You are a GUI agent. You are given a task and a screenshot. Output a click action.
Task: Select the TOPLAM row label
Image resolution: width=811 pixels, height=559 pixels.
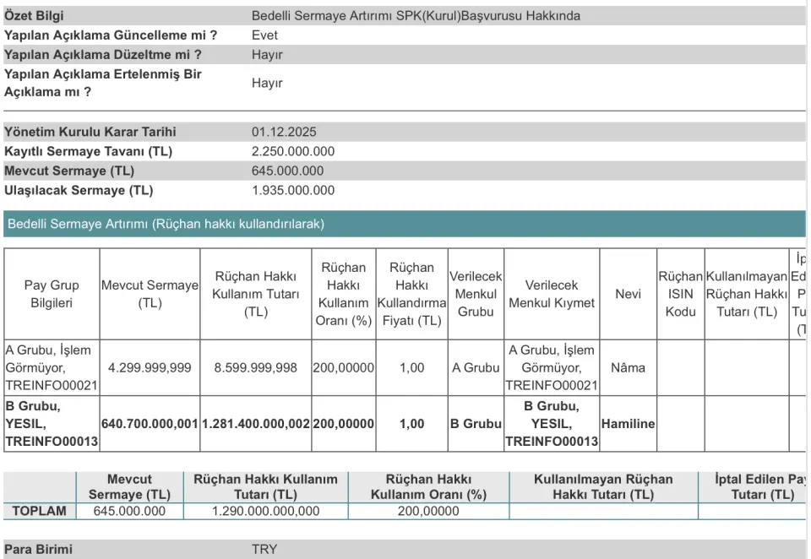click(x=40, y=511)
